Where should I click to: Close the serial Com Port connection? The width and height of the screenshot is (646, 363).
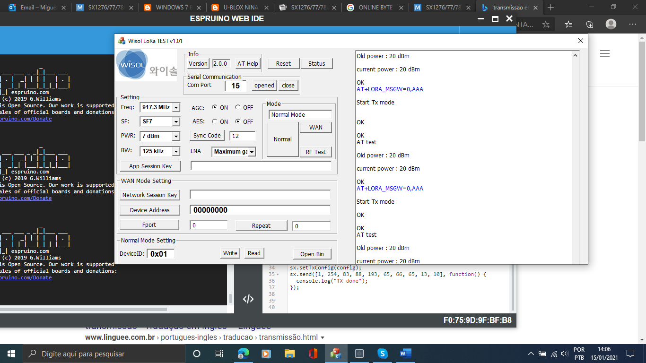288,86
